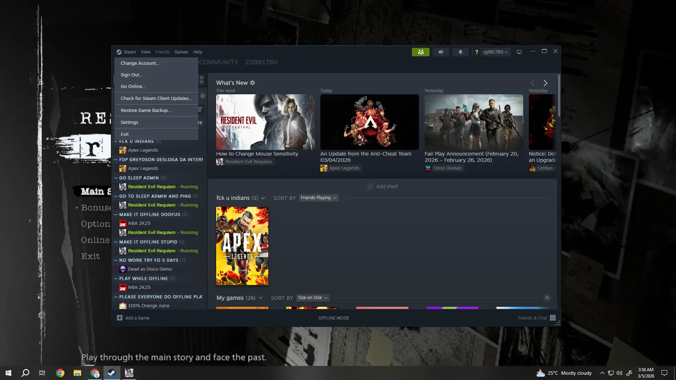Collapse the MAKE IT OFFLINE DOOFUS collection
676x380 pixels.
click(x=116, y=215)
